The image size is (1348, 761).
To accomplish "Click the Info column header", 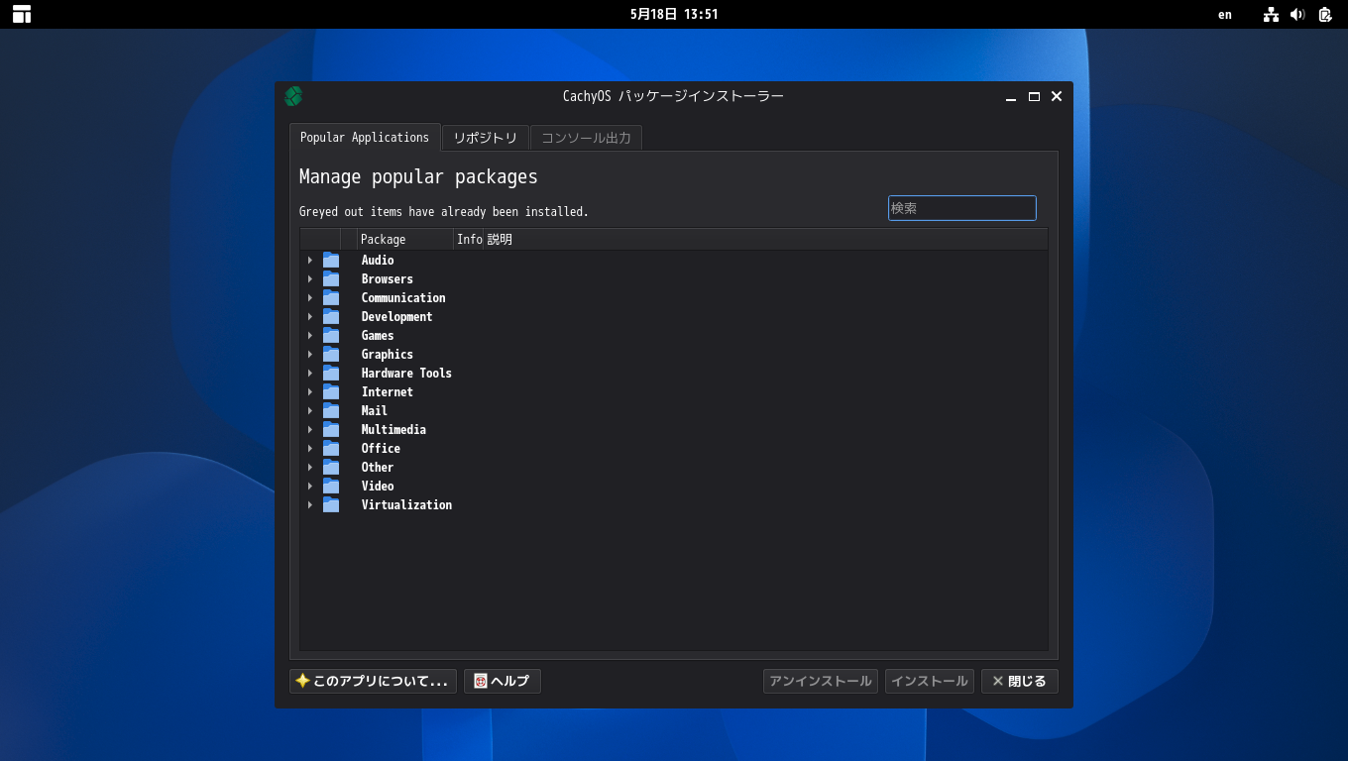I will [469, 240].
